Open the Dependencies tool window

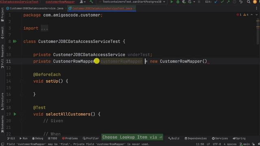195,138
